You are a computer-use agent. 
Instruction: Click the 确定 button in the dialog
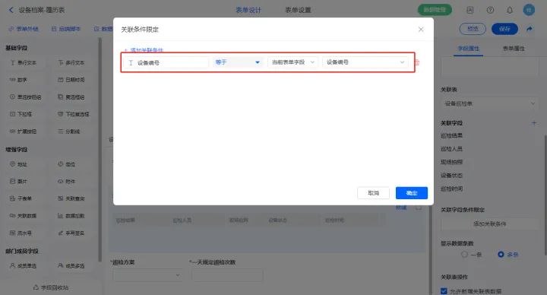point(411,192)
